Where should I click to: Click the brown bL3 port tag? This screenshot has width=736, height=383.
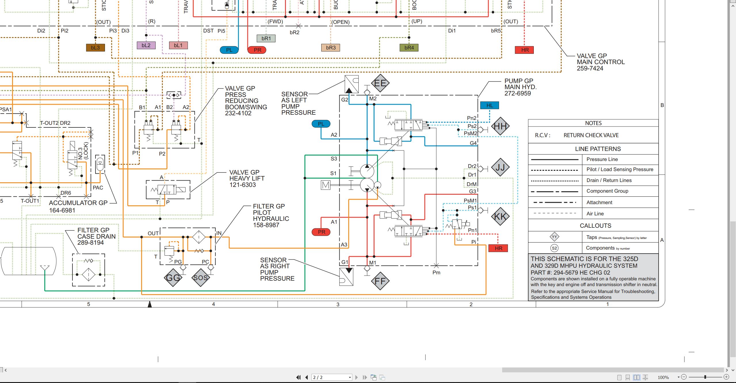95,48
